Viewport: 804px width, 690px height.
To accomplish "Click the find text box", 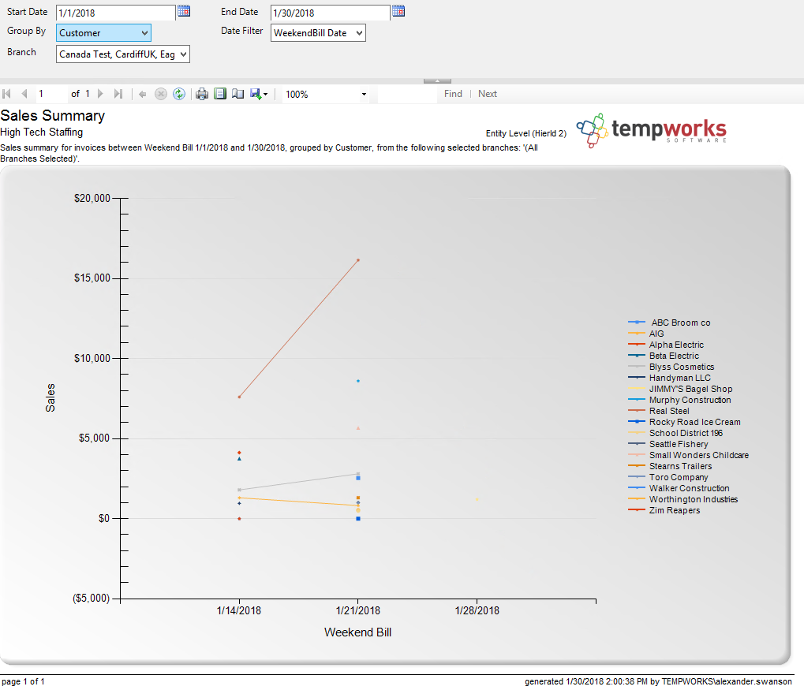I will coord(407,95).
